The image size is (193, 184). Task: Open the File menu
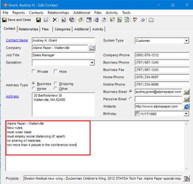(x=6, y=13)
